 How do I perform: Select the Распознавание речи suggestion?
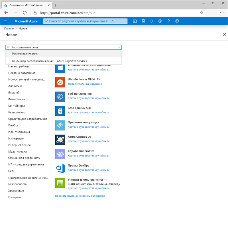tap(64, 54)
